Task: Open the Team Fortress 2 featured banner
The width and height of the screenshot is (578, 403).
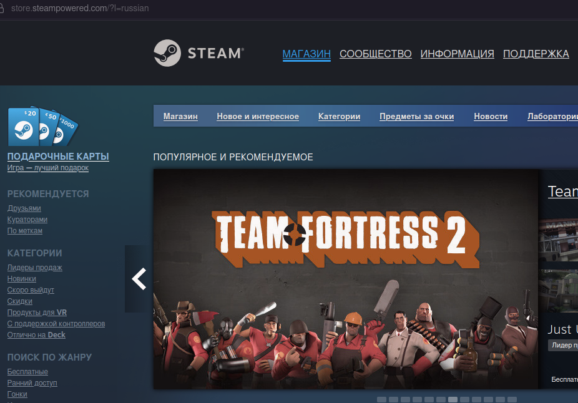Action: [x=346, y=279]
